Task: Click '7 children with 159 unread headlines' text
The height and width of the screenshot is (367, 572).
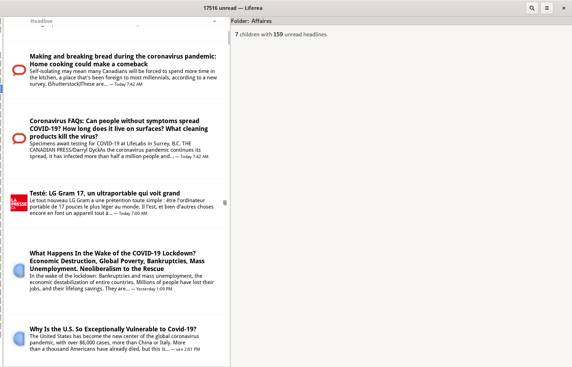Action: 281,34
